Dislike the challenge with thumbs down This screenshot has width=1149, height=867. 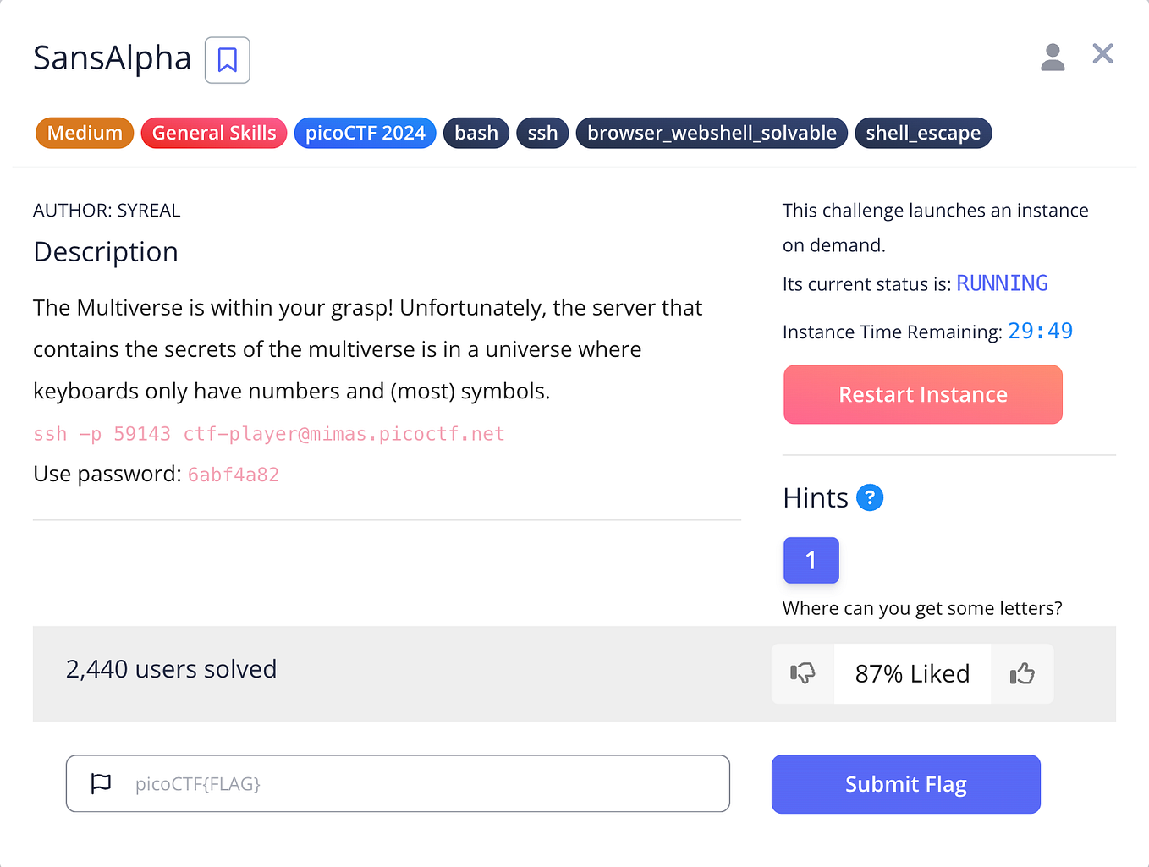pos(802,673)
